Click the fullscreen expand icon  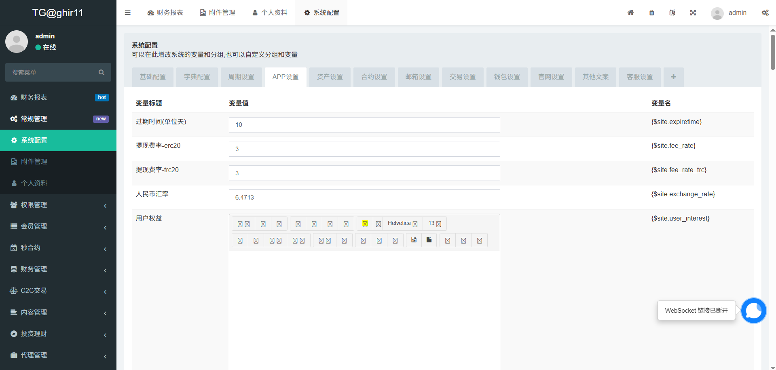pyautogui.click(x=693, y=13)
